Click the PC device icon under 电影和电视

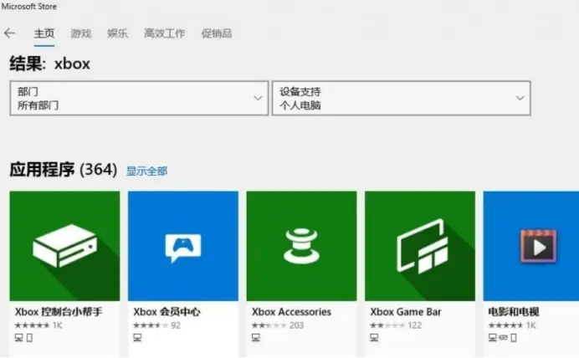click(493, 337)
